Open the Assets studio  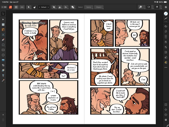coord(166,52)
